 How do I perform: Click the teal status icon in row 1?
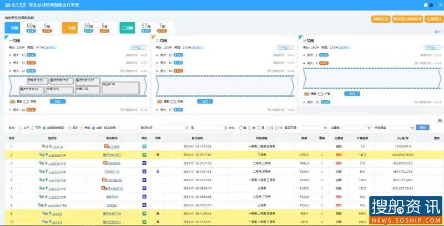click(x=144, y=146)
